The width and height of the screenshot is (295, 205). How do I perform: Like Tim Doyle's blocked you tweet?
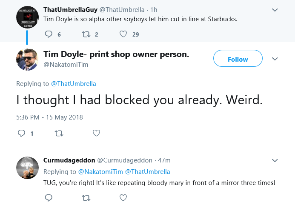click(x=96, y=133)
